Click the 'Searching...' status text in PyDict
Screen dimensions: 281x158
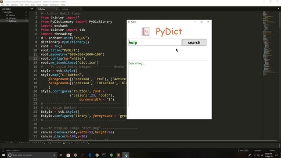(137, 63)
